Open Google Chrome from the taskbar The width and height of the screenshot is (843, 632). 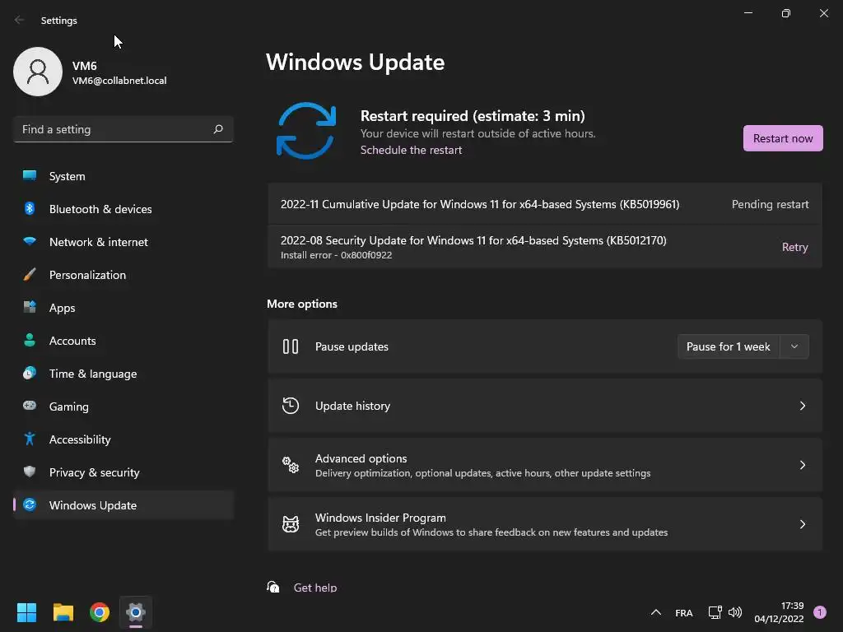(100, 612)
